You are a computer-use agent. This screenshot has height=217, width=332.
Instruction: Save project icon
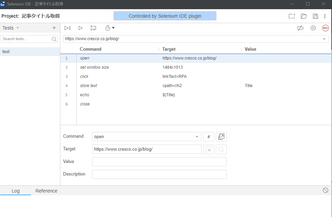tap(315, 16)
